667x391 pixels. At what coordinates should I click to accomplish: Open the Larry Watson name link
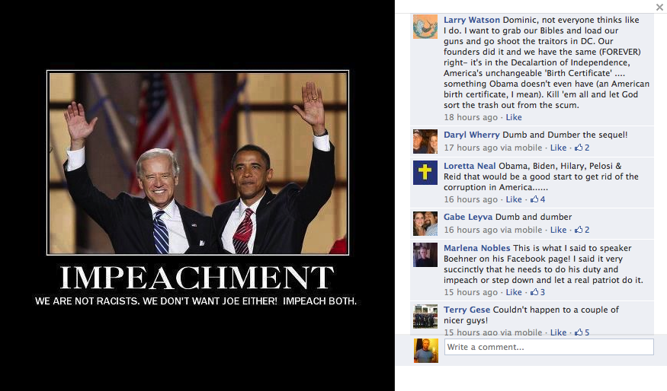tap(472, 20)
